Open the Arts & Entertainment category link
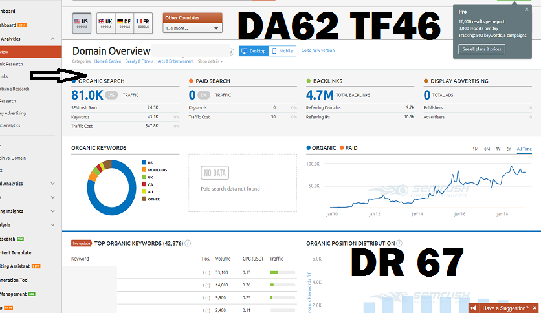Screen dimensions: 541x313 coord(175,61)
